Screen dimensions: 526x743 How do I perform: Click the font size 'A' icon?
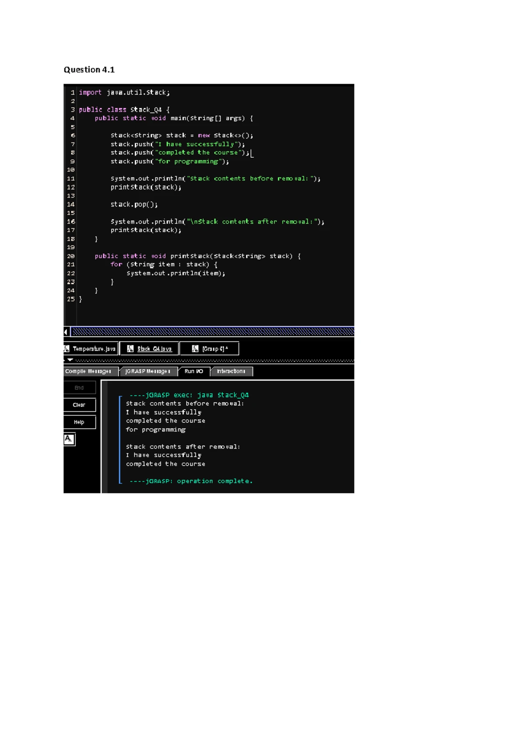69,439
